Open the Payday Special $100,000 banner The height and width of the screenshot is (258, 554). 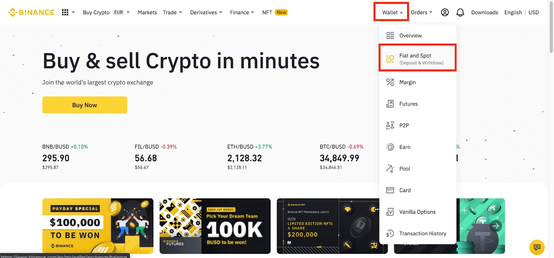click(98, 226)
